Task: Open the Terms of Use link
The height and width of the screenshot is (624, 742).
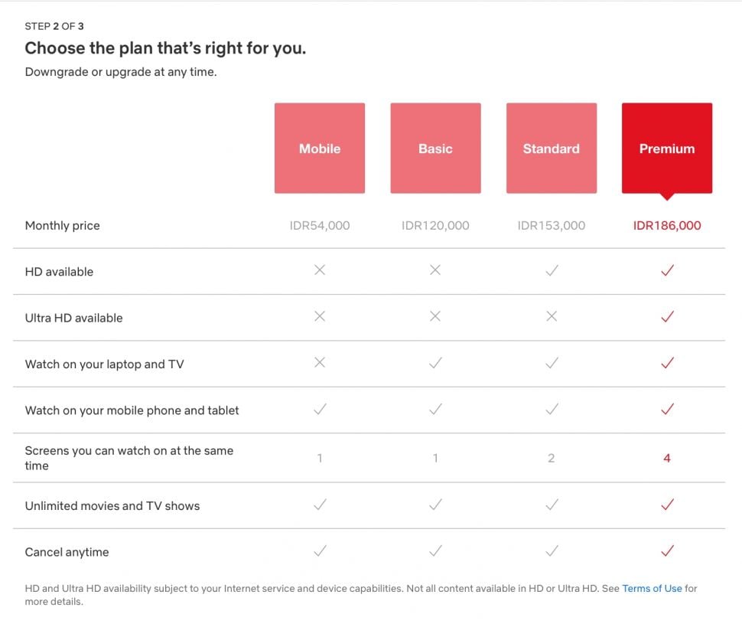Action: pos(652,588)
